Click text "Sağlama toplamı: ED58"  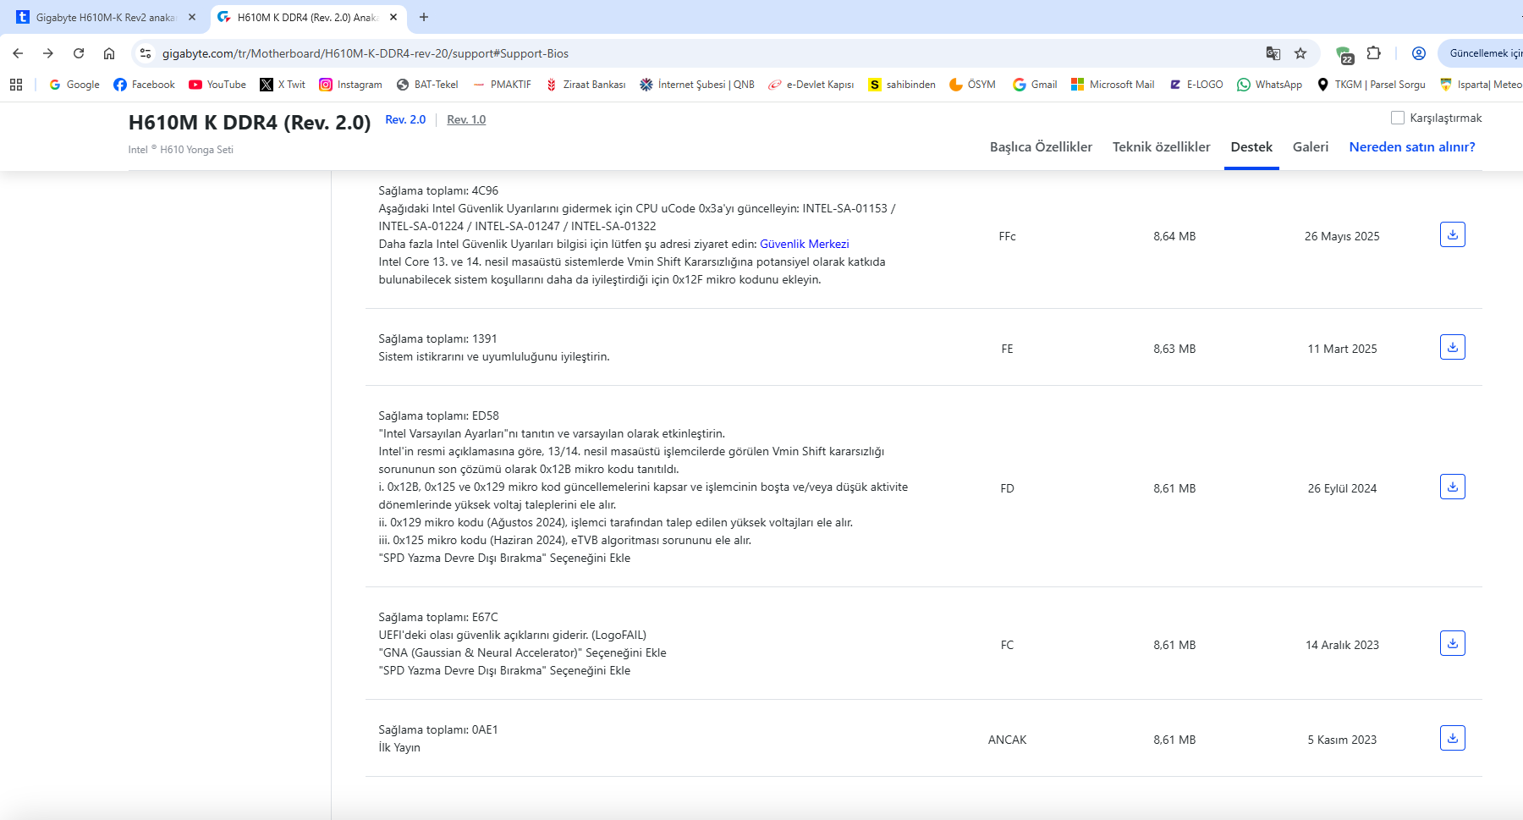coord(438,416)
